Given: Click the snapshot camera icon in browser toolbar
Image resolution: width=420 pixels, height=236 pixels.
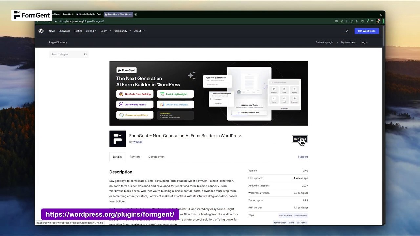Looking at the screenshot, I should 347,21.
